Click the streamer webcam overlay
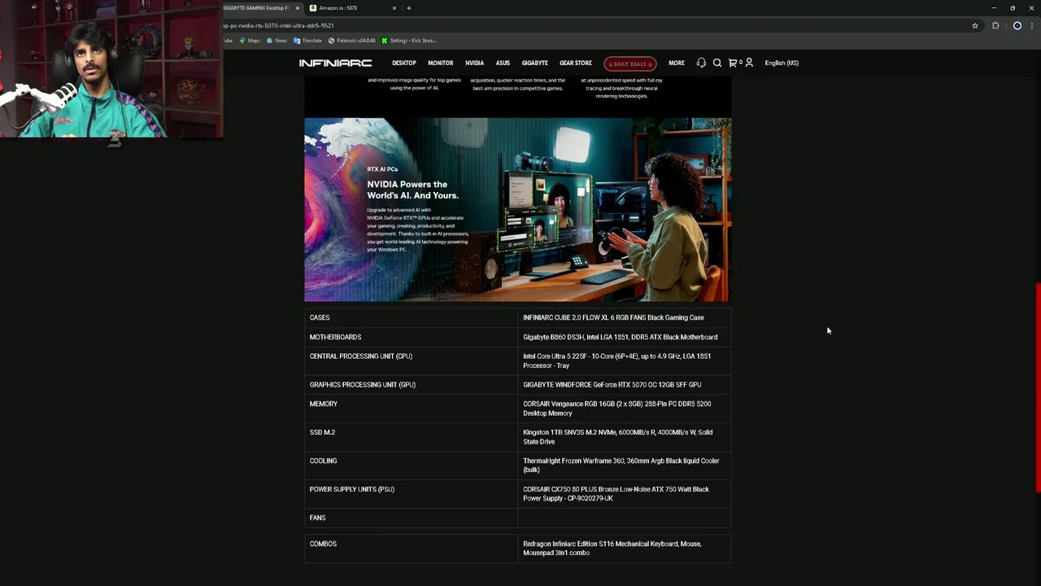The image size is (1041, 586). [x=111, y=69]
